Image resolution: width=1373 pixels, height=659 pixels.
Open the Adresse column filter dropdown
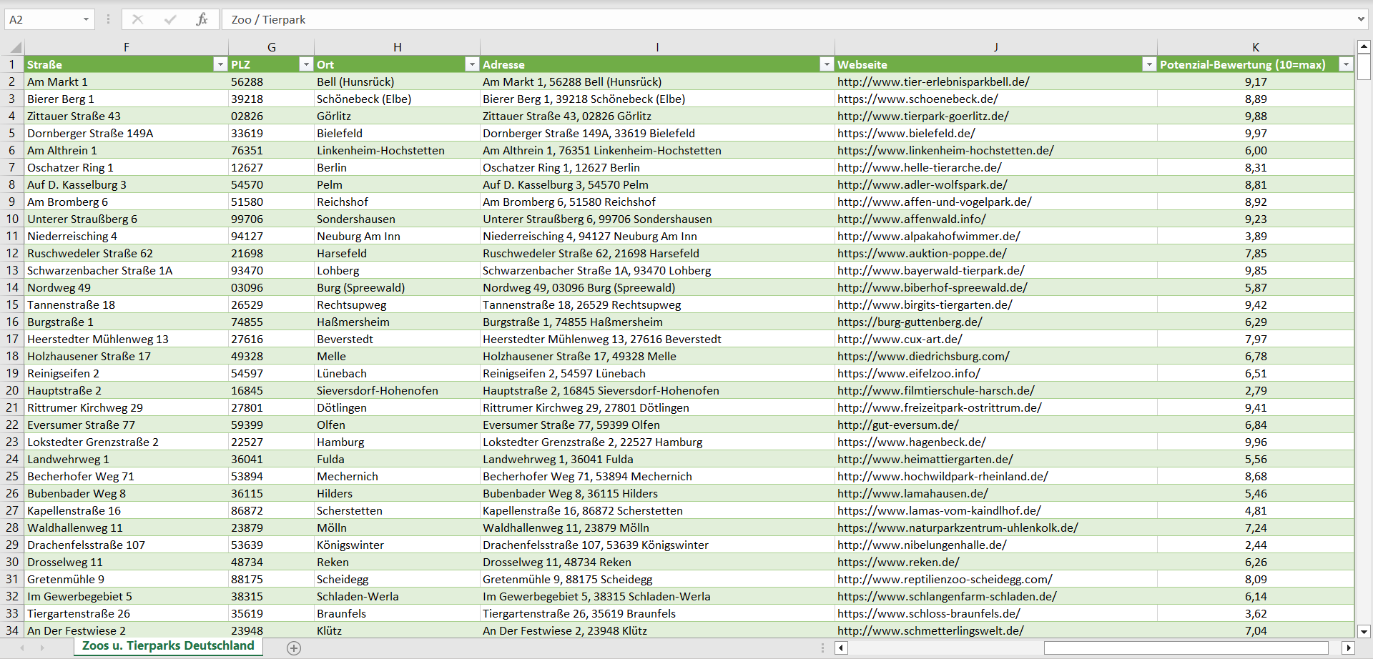pyautogui.click(x=827, y=64)
